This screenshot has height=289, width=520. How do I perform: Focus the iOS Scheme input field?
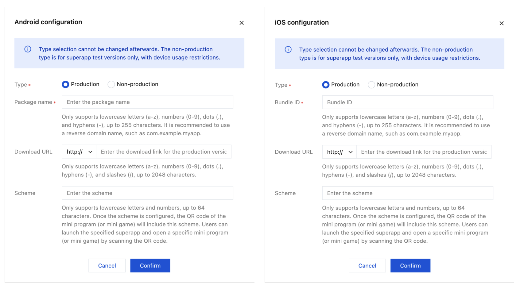click(407, 193)
